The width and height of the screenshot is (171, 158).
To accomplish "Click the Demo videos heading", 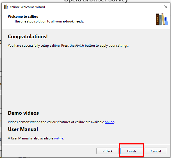I will pyautogui.click(x=23, y=113).
